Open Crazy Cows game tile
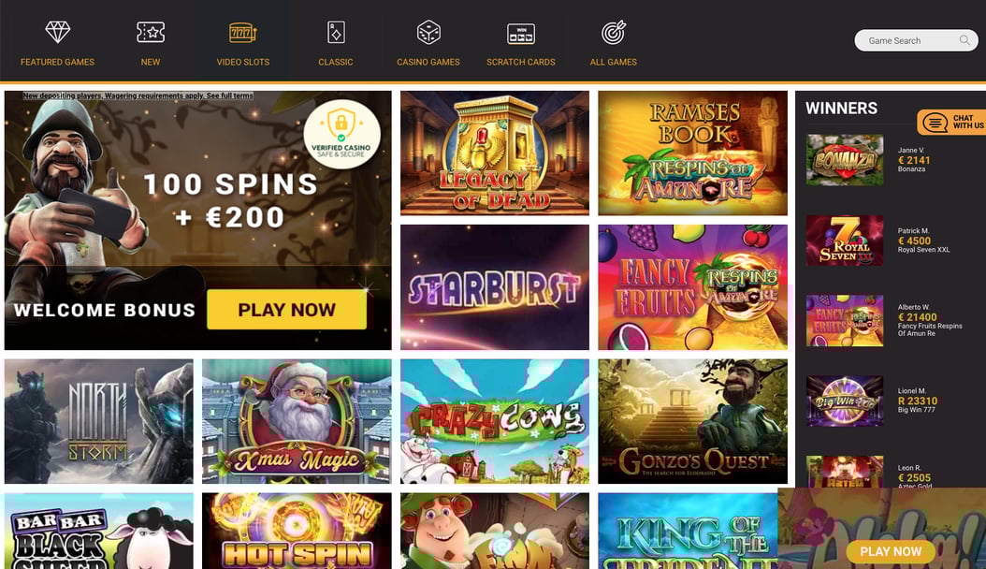The width and height of the screenshot is (986, 569). [495, 421]
